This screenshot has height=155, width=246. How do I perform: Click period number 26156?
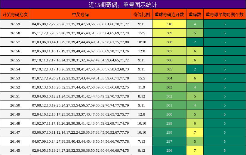pos(15,51)
